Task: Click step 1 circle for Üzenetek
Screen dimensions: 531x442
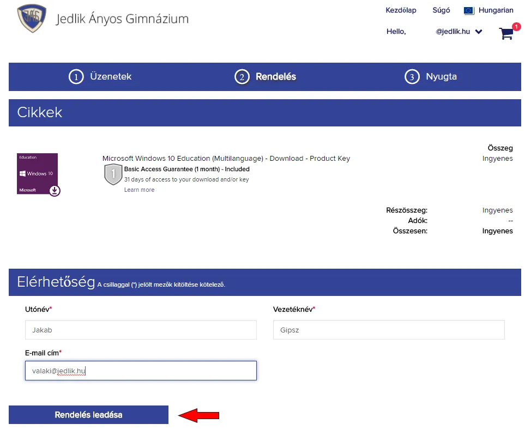Action: click(x=76, y=77)
